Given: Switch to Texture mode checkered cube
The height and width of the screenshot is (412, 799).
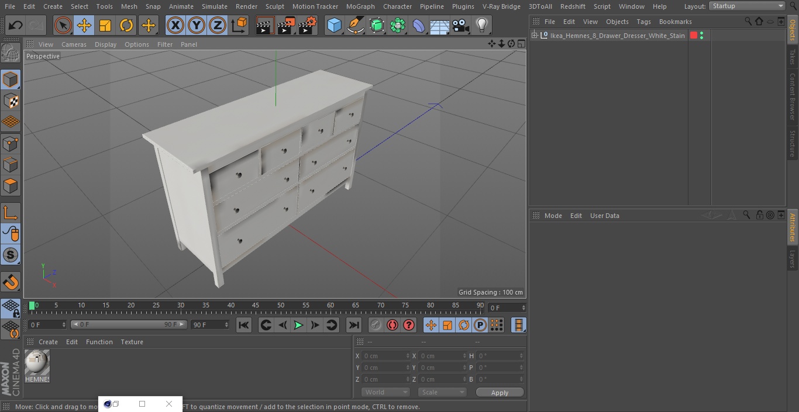Looking at the screenshot, I should (11, 101).
